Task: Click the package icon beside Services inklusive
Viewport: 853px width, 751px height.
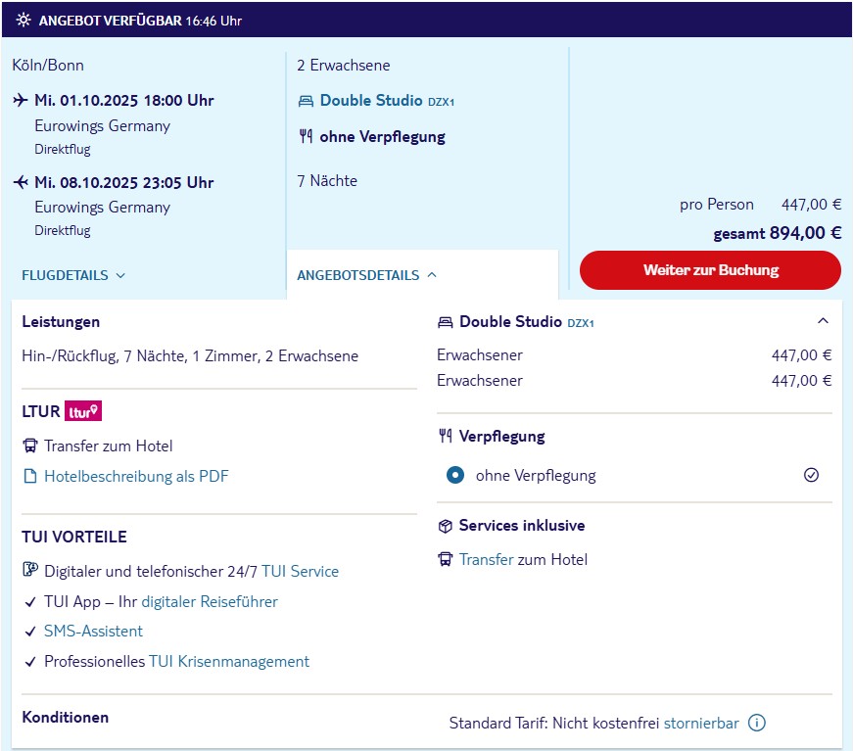Action: coord(445,526)
